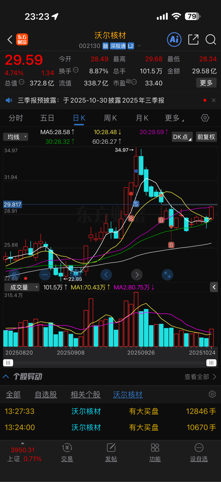
Task: Open the 均线 indicator dropdown
Action: click(16, 137)
